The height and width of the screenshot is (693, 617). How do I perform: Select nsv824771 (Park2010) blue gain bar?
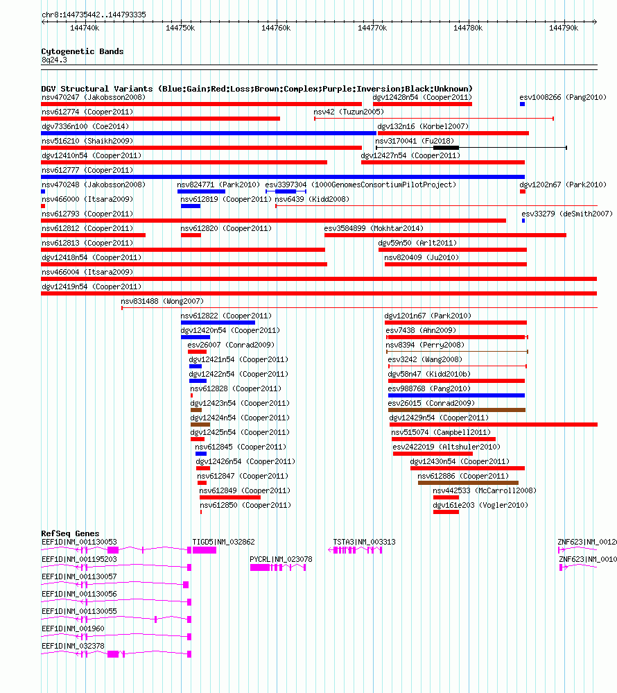tap(202, 191)
